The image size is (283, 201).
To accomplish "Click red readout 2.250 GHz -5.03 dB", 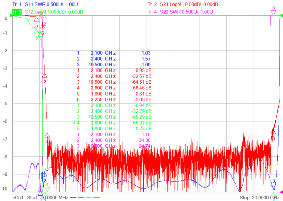I will [x=114, y=99].
